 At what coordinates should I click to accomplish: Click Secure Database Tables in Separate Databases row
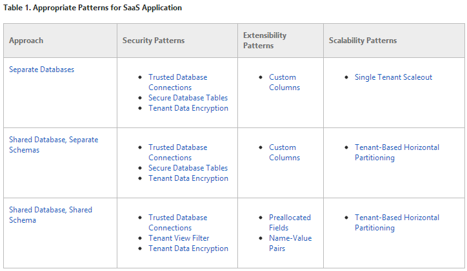click(x=188, y=98)
